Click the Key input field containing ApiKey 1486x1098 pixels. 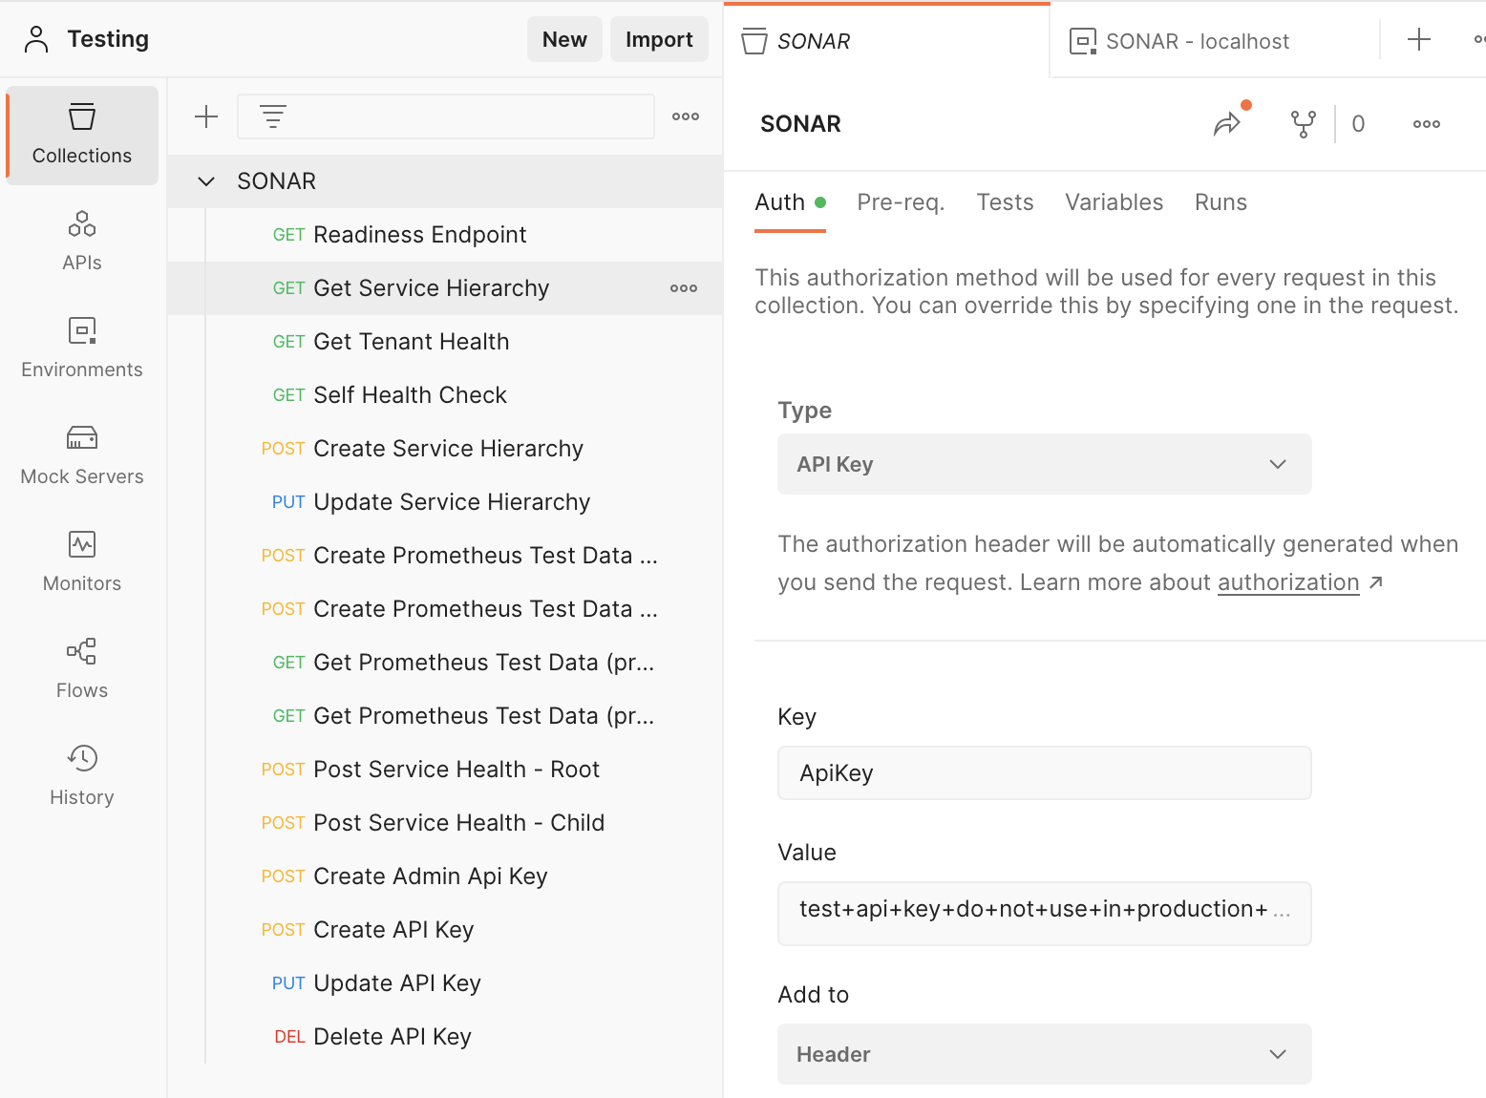[1045, 773]
